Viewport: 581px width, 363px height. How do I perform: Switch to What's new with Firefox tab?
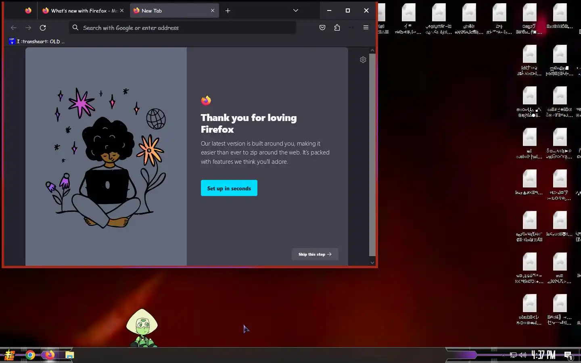coord(83,10)
